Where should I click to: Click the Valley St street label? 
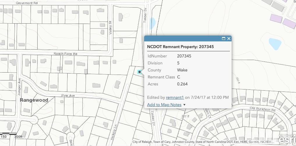(x=110, y=28)
